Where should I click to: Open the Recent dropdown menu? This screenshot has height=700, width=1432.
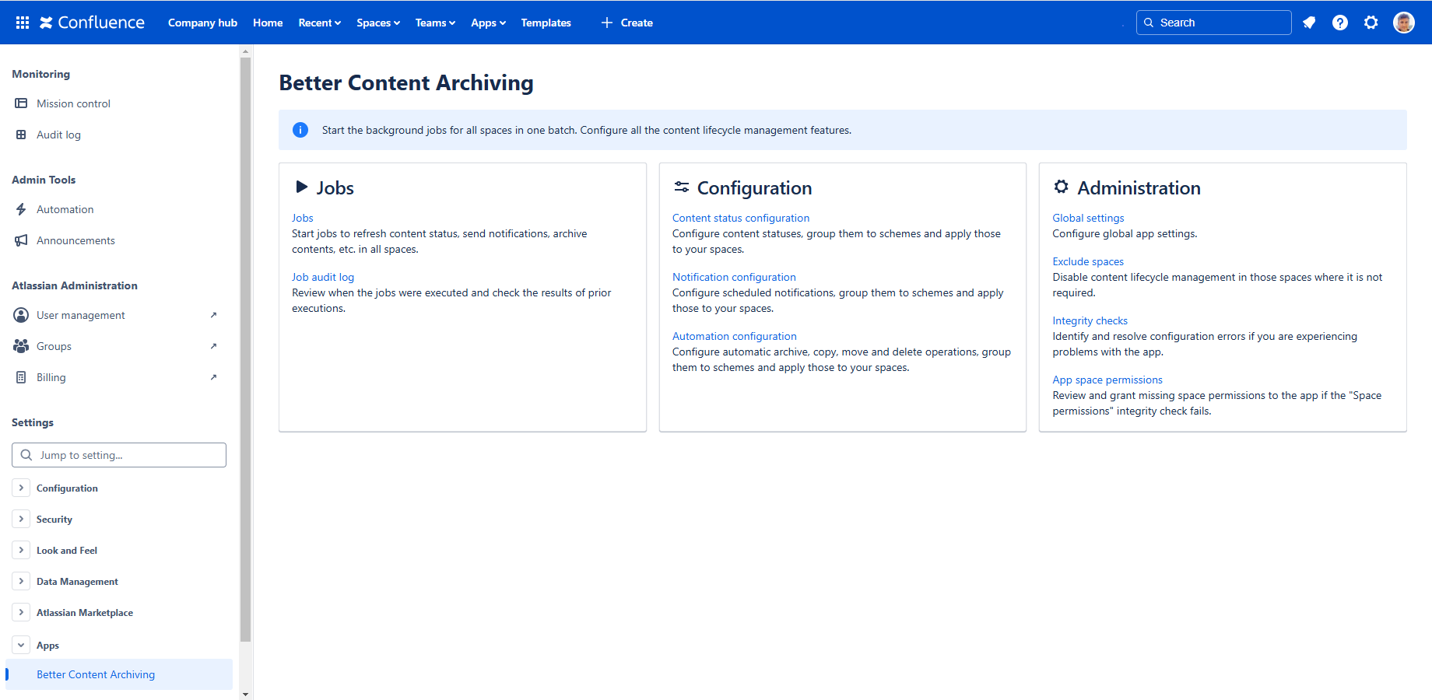coord(320,23)
